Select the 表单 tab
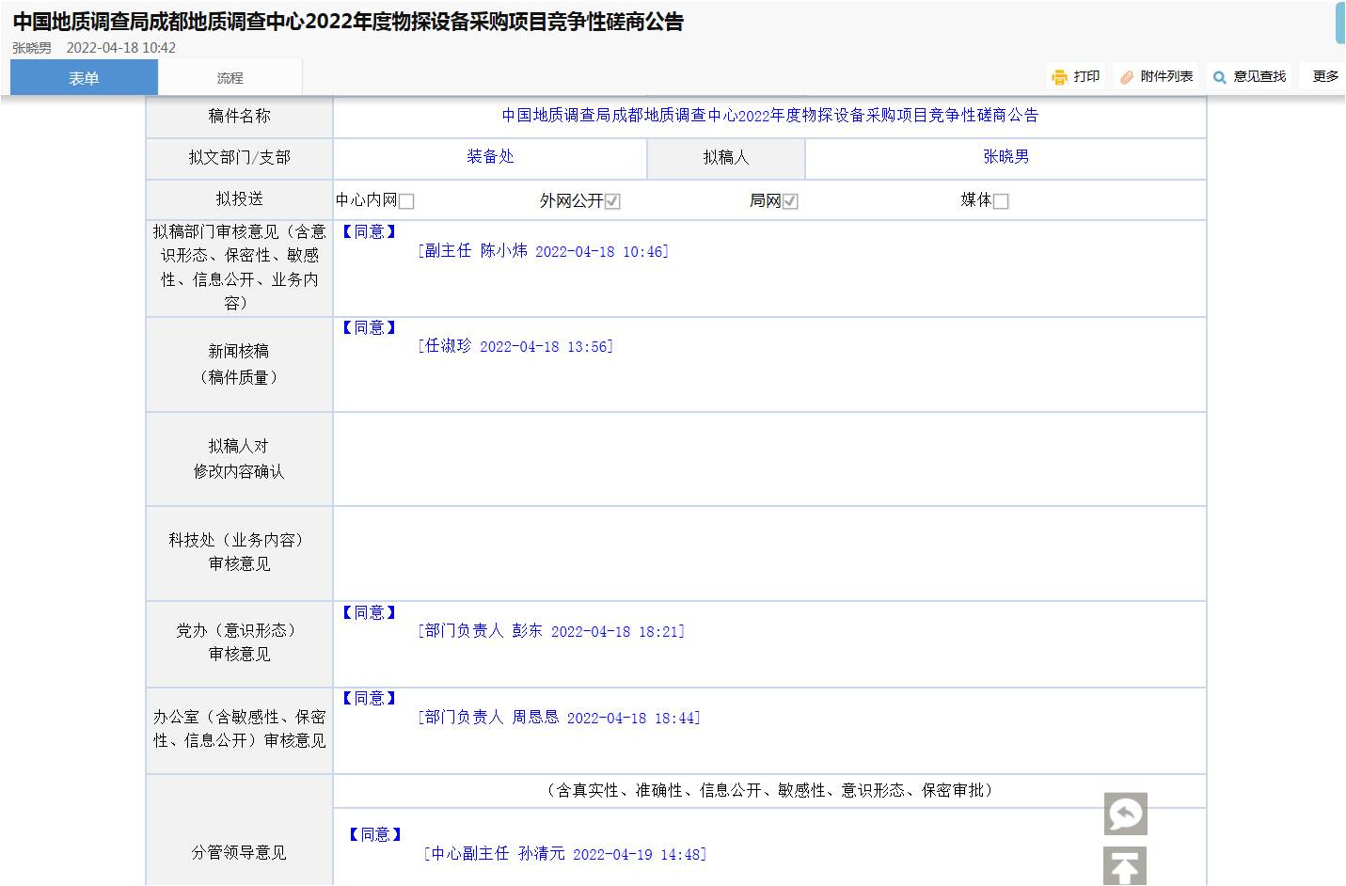Viewport: 1346px width, 886px height. point(84,78)
